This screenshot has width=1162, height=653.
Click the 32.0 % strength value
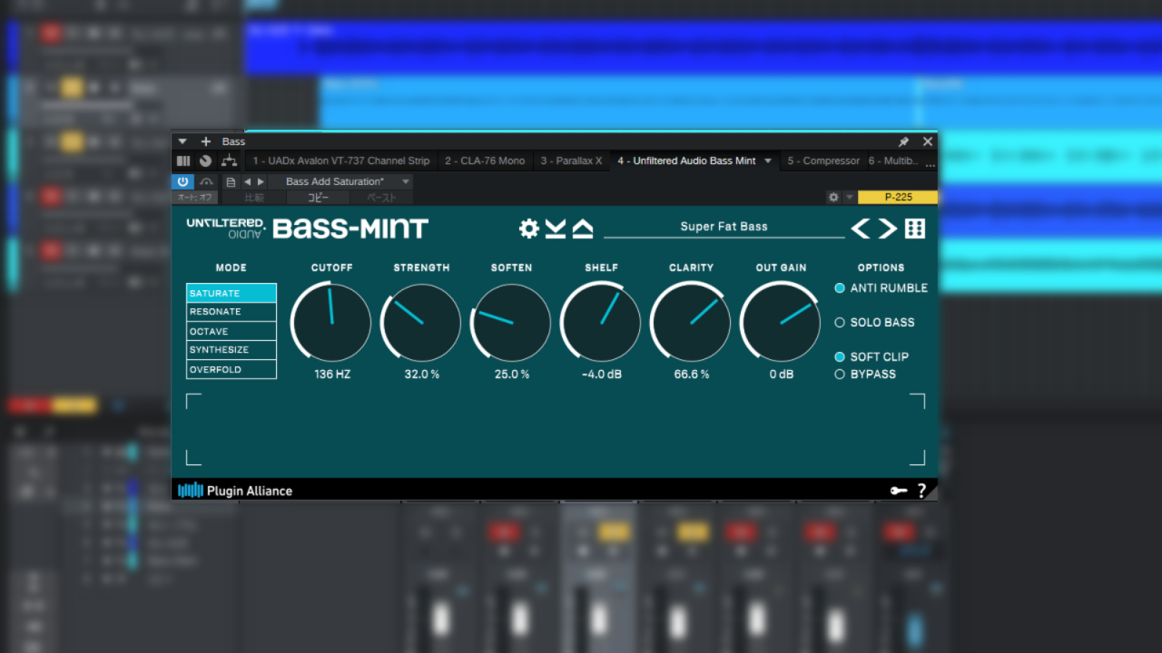(x=422, y=374)
